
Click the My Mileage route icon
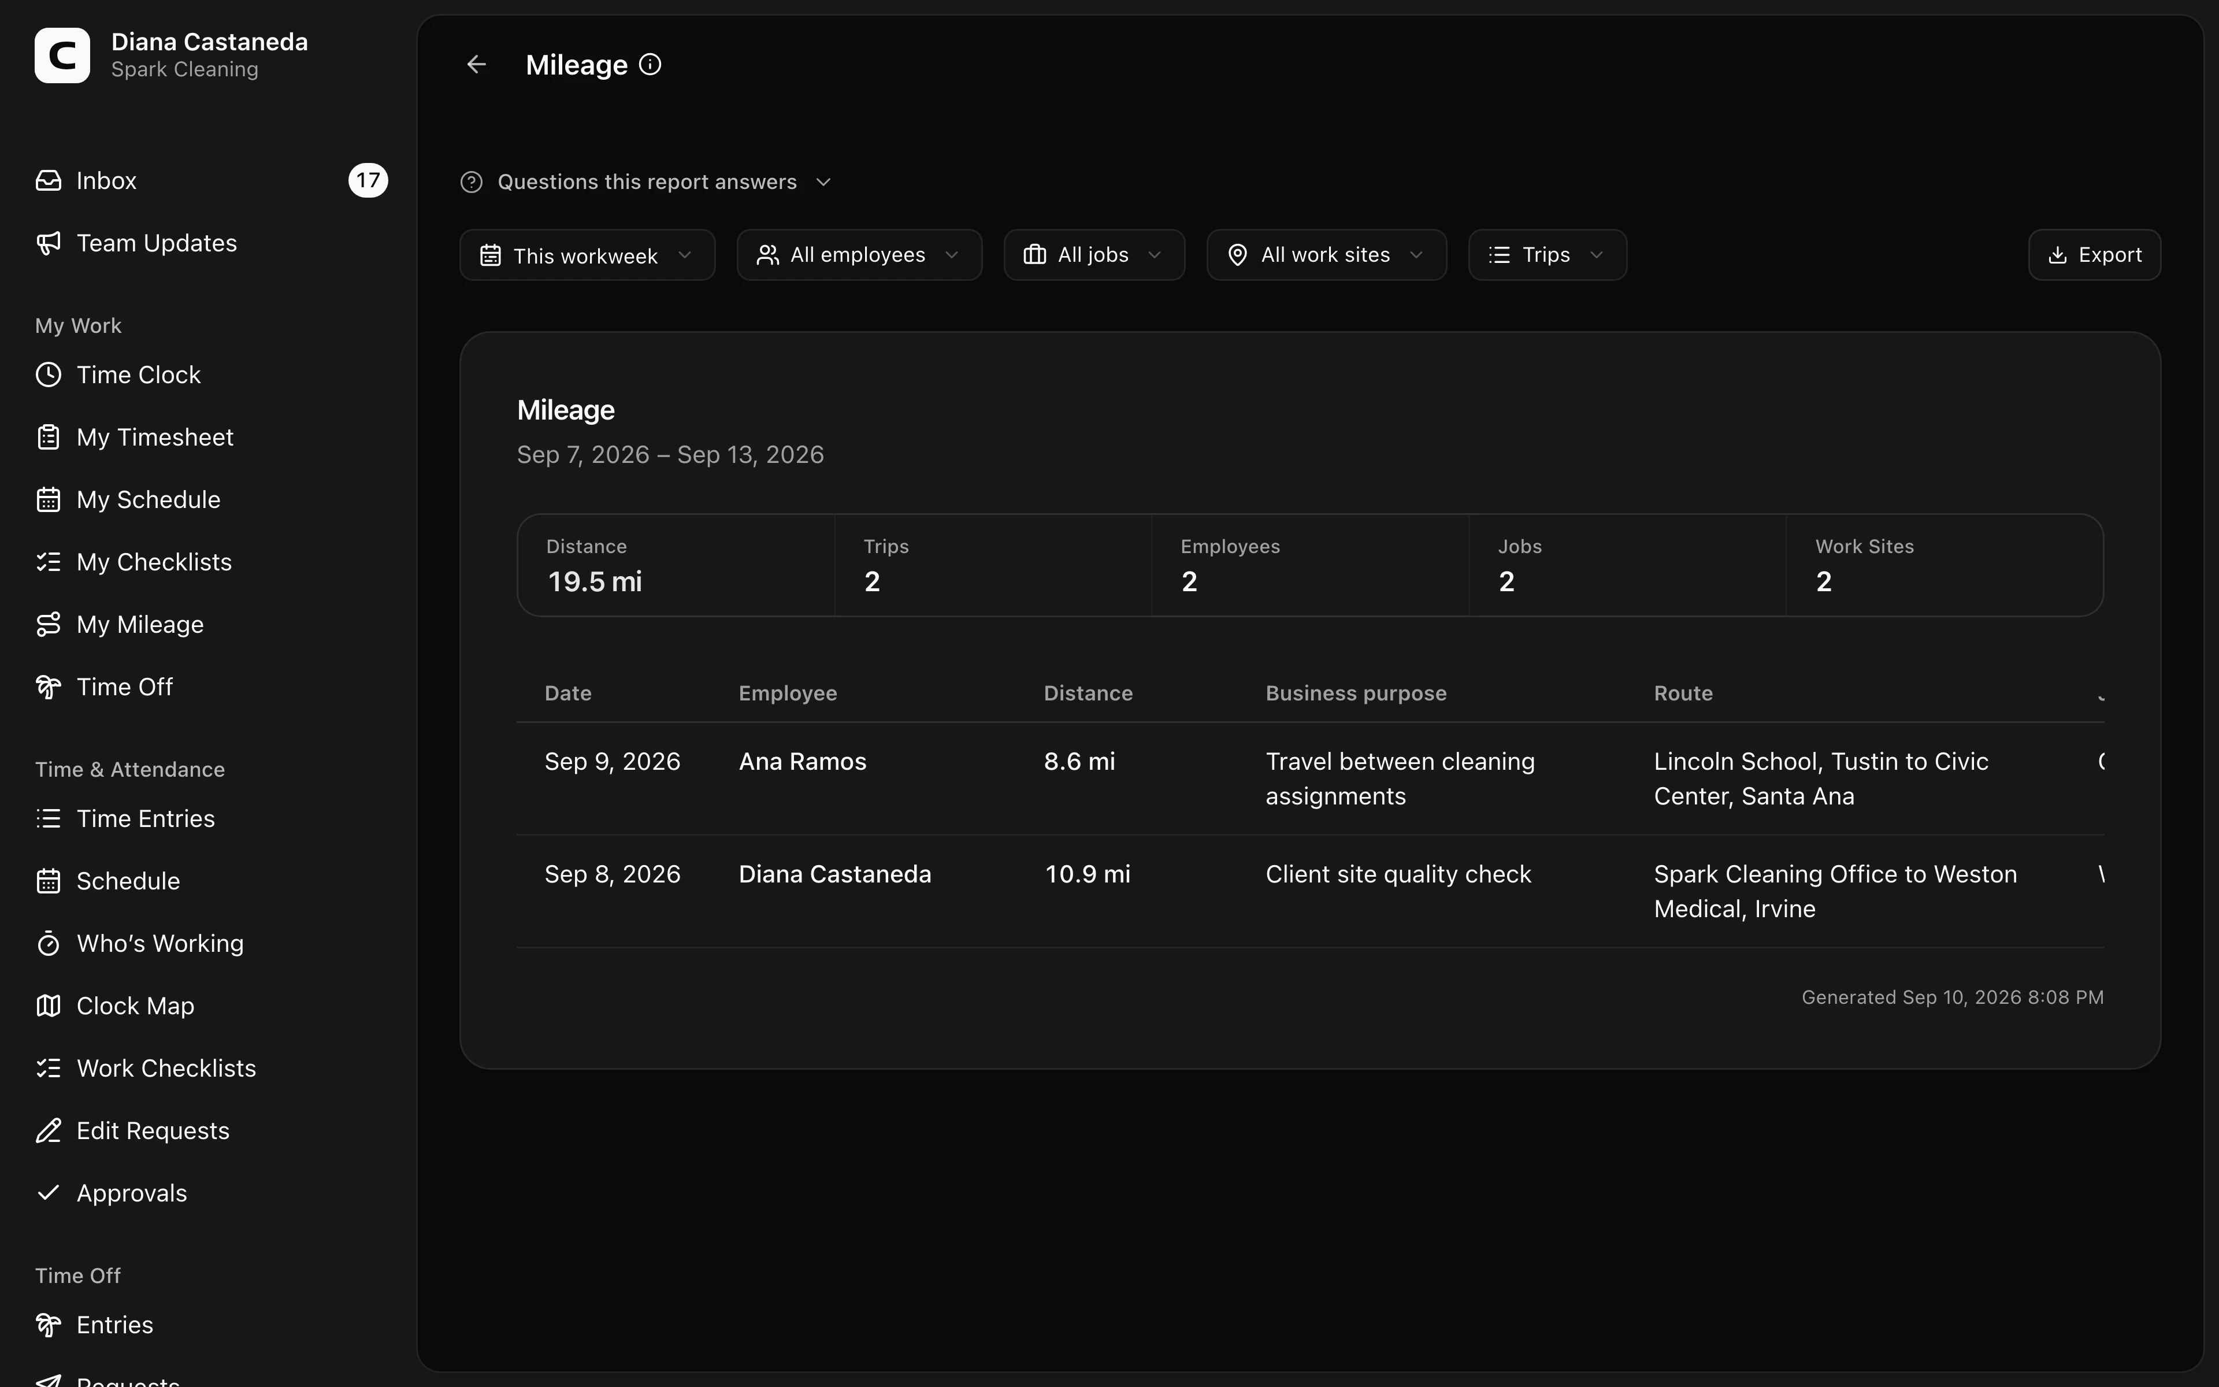(49, 625)
